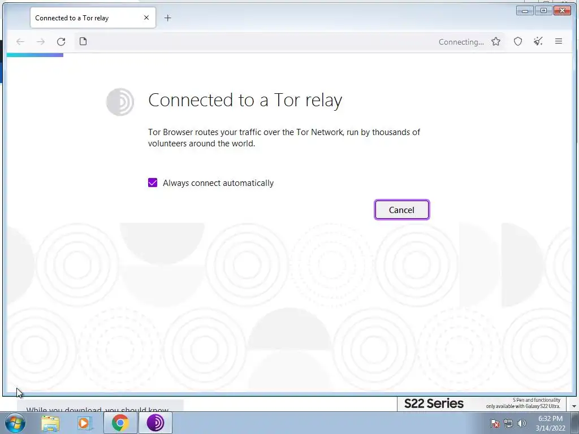Open the shield security level icon
The image size is (579, 434).
[x=518, y=41]
